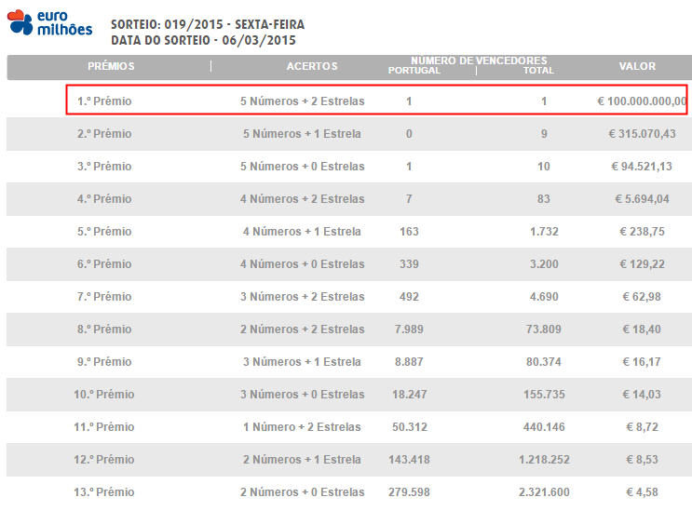This screenshot has width=692, height=511.
Task: Click the 7.989 Portugal winners cell
Action: pyautogui.click(x=409, y=329)
